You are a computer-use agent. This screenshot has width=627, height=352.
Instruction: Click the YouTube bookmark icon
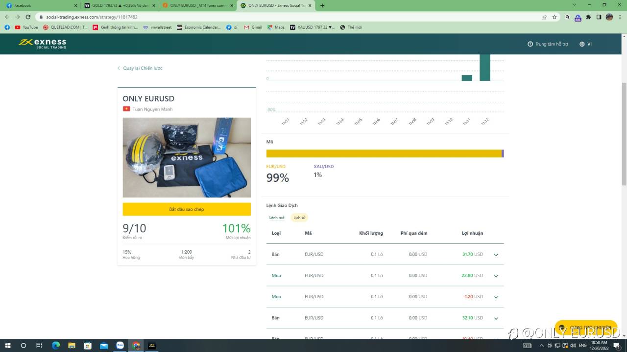pyautogui.click(x=18, y=27)
